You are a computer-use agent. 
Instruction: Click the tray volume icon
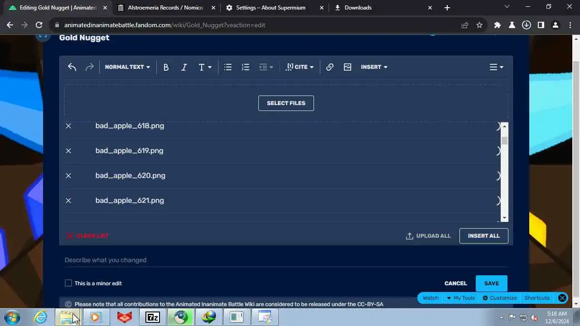pos(535,317)
